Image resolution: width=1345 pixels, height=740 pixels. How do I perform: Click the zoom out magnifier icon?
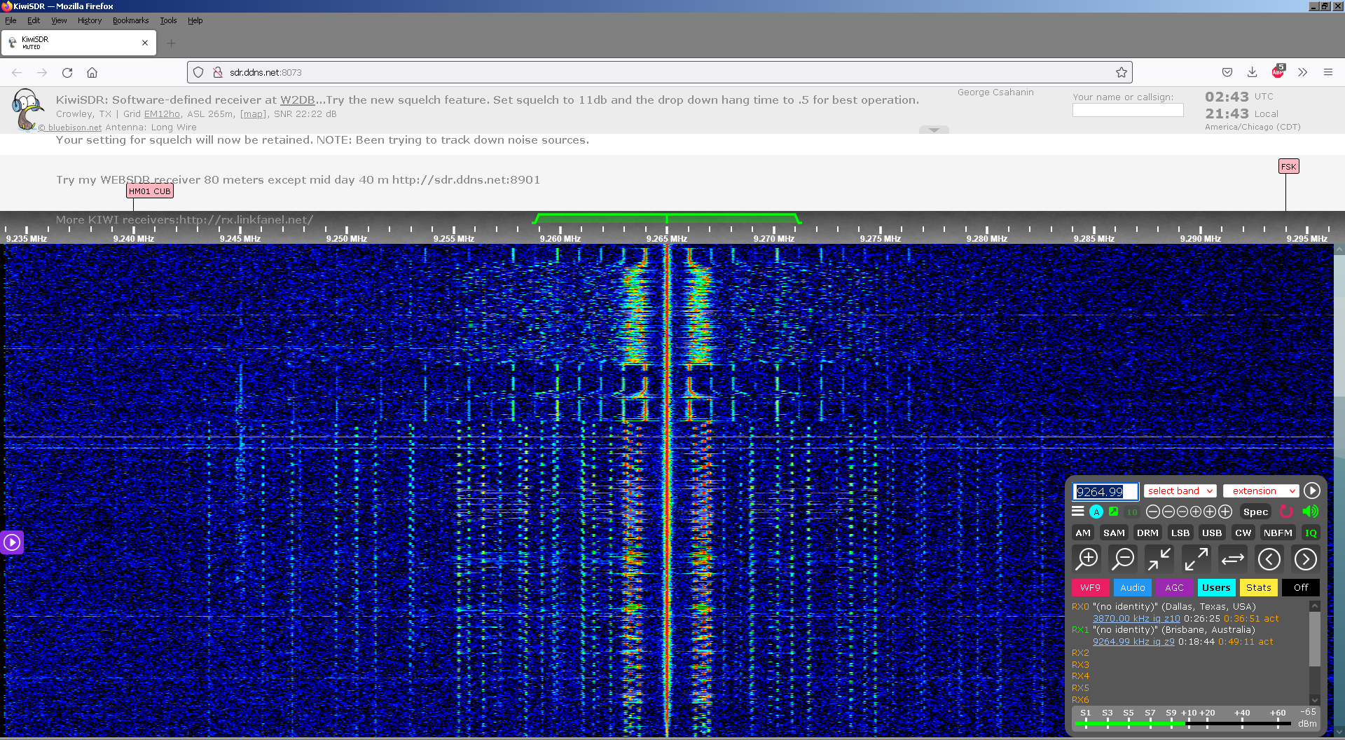click(x=1123, y=559)
